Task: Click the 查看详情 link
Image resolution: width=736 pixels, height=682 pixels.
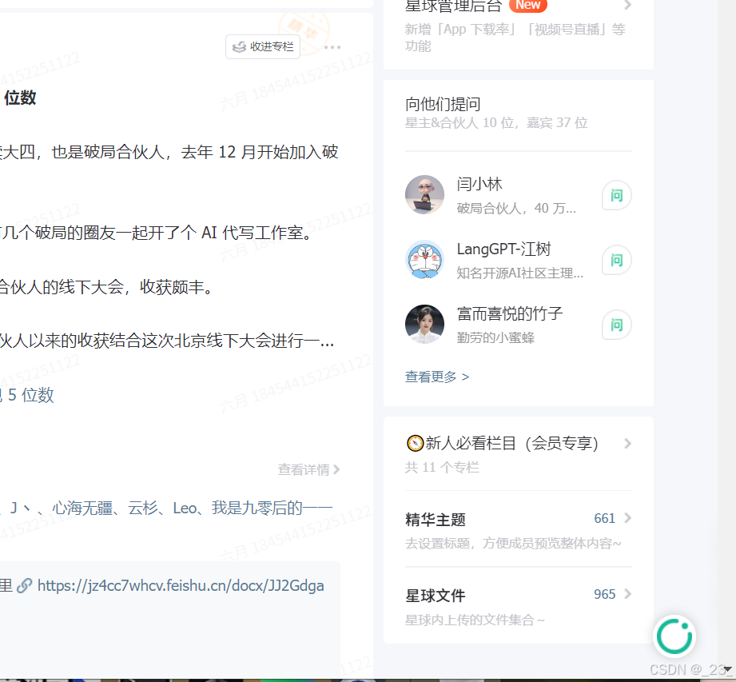Action: [x=305, y=469]
